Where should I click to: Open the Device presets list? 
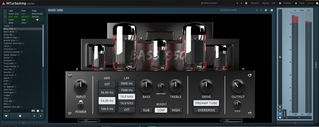[x=229, y=10]
